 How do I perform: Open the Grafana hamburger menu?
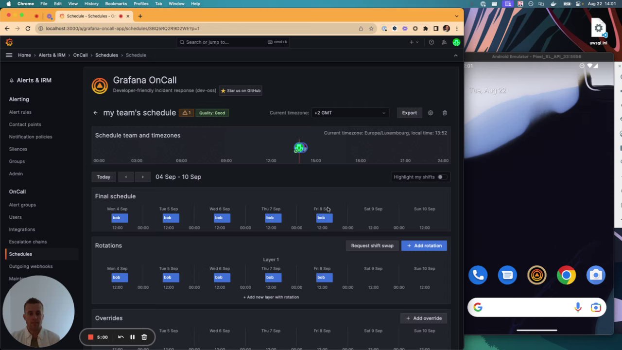(9, 55)
